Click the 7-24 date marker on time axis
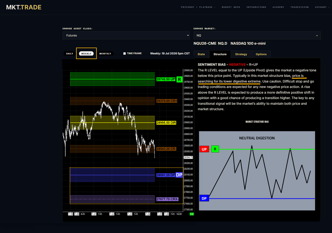The image size is (332, 233). click(x=148, y=214)
